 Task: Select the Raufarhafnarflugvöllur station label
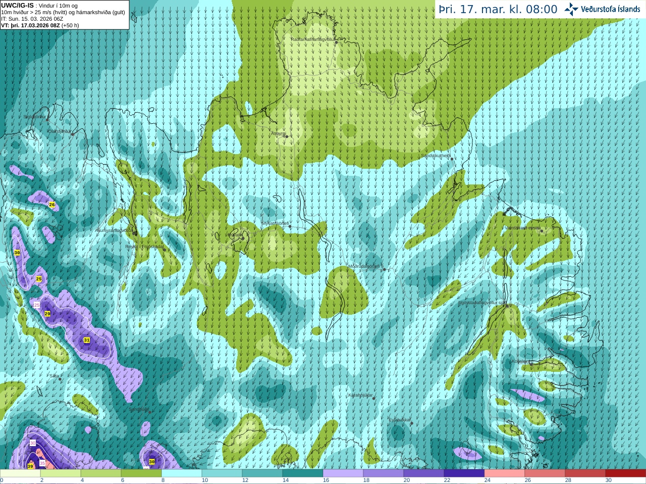[x=313, y=39]
